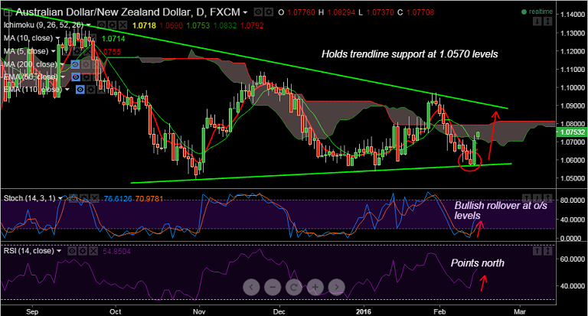Click the Ichimoku yellow value 1.0718
This screenshot has width=588, height=316.
(145, 25)
